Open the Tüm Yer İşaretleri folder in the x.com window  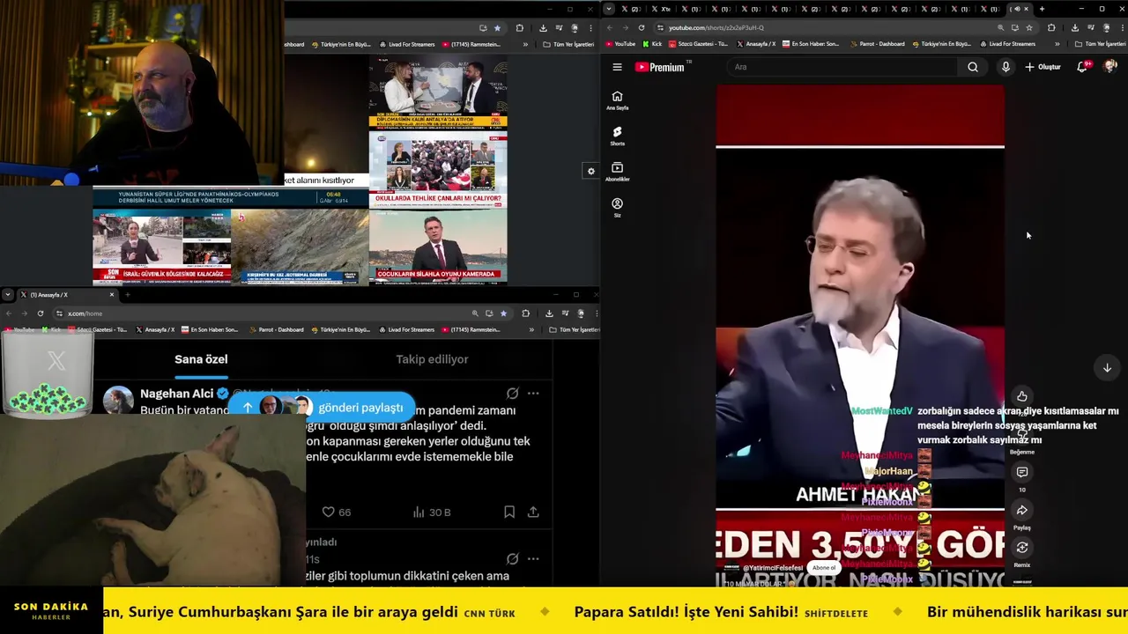pyautogui.click(x=574, y=329)
